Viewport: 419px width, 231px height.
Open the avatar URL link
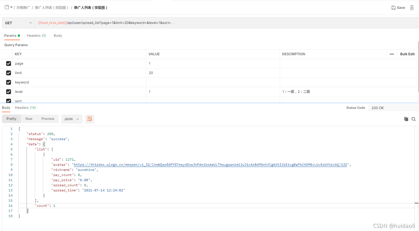click(210, 165)
